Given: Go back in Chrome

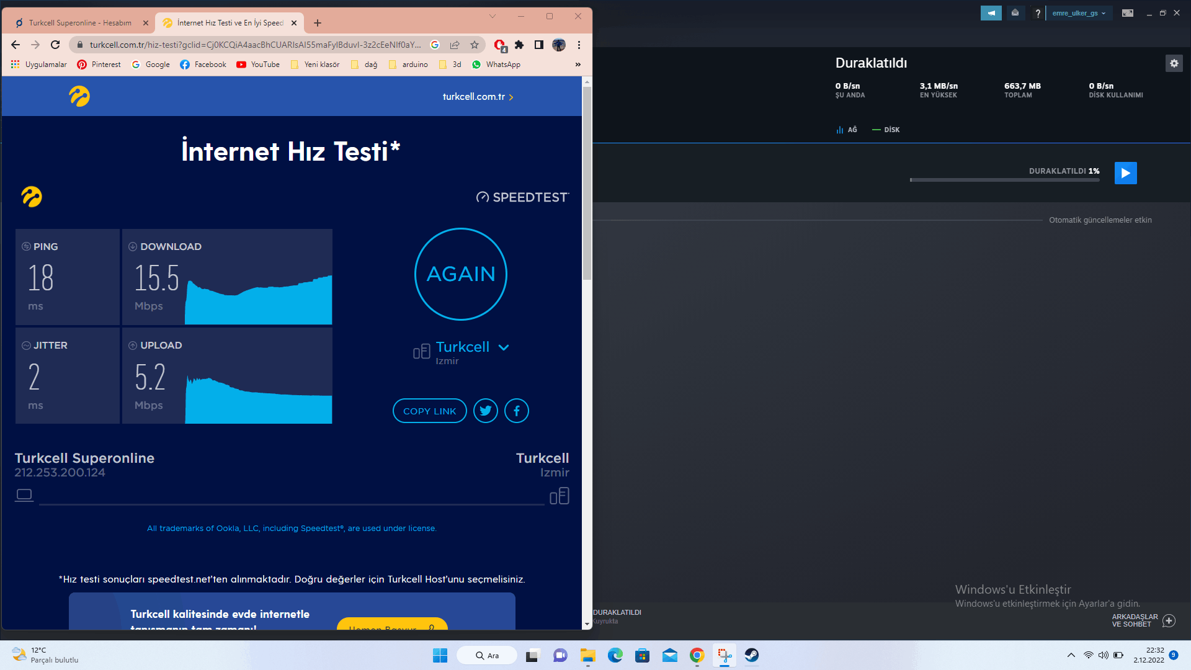Looking at the screenshot, I should click(16, 45).
